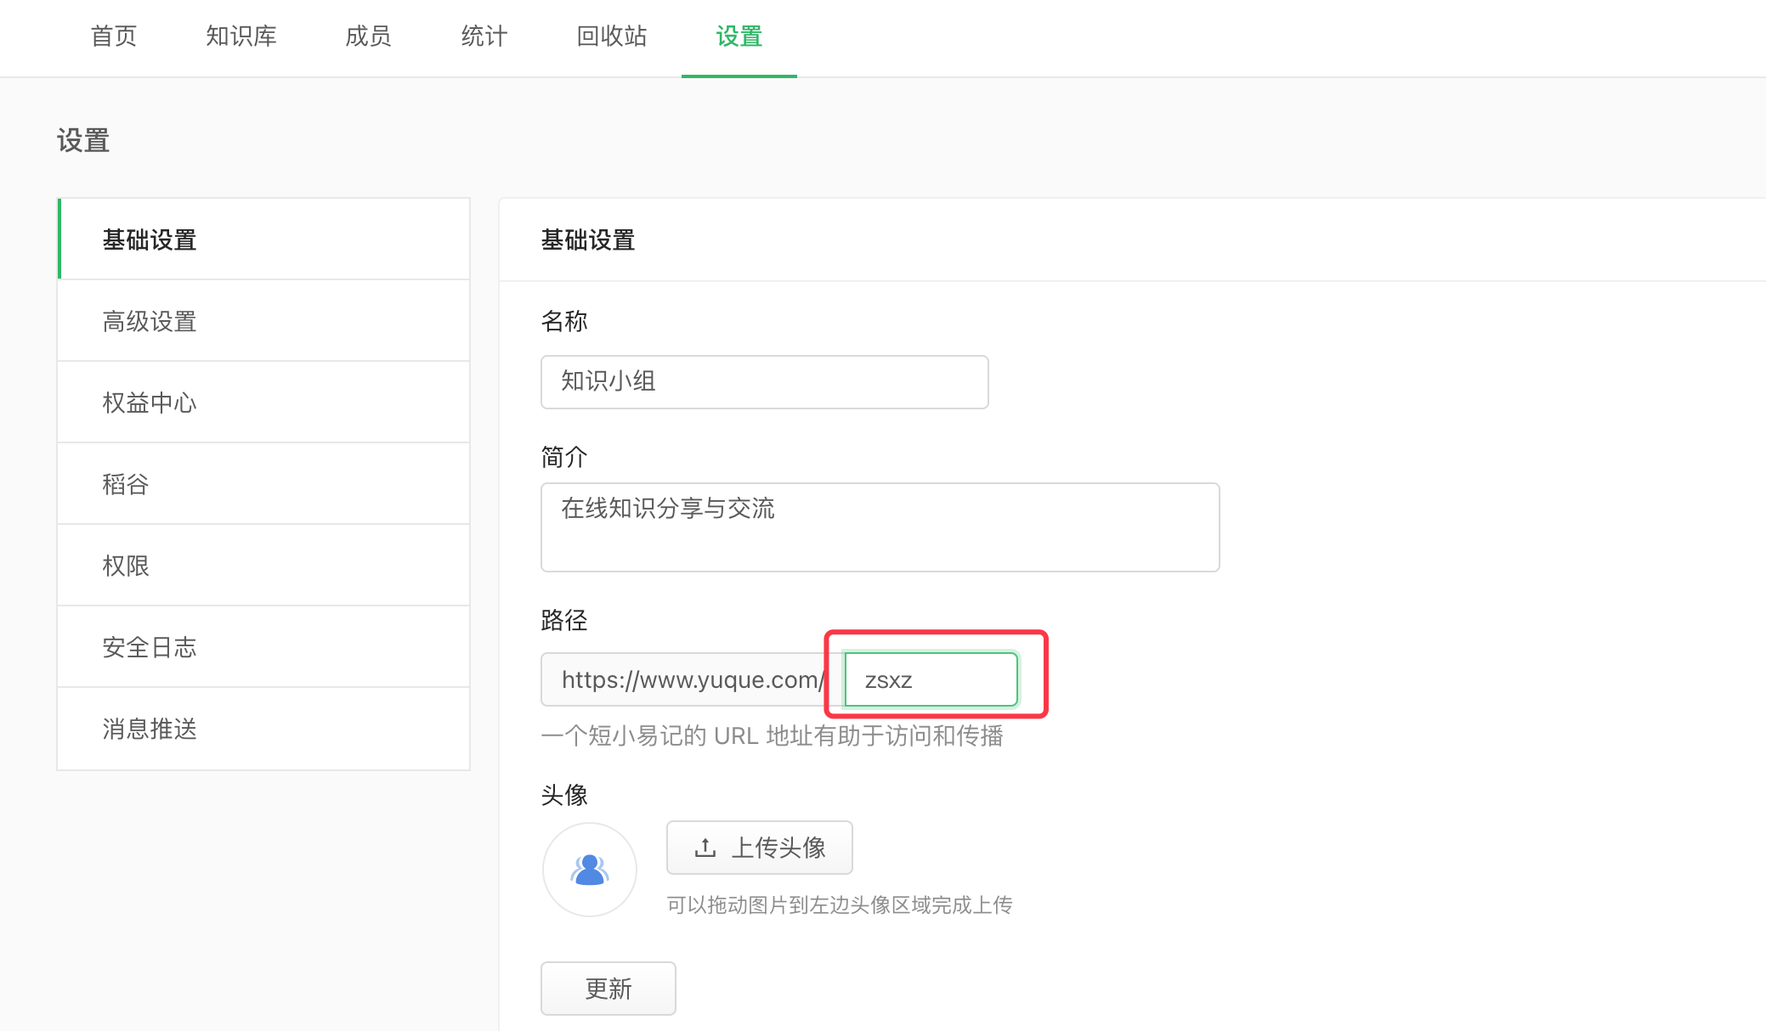Focus the path input containing zsxz

[931, 679]
